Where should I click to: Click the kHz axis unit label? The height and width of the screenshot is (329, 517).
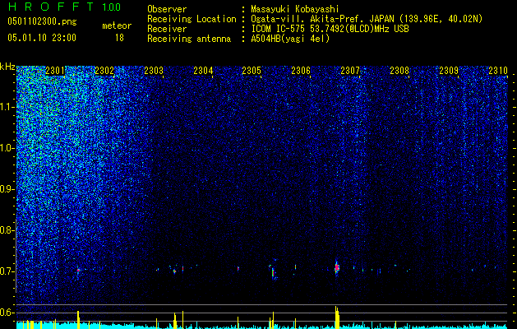7,67
